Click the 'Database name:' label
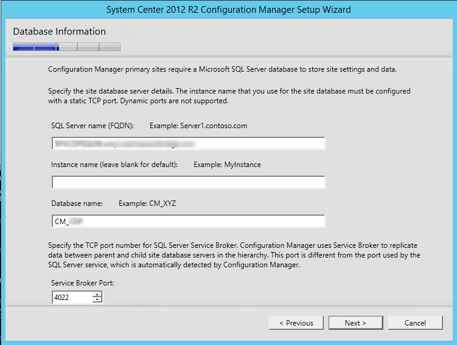The width and height of the screenshot is (457, 345). point(77,203)
